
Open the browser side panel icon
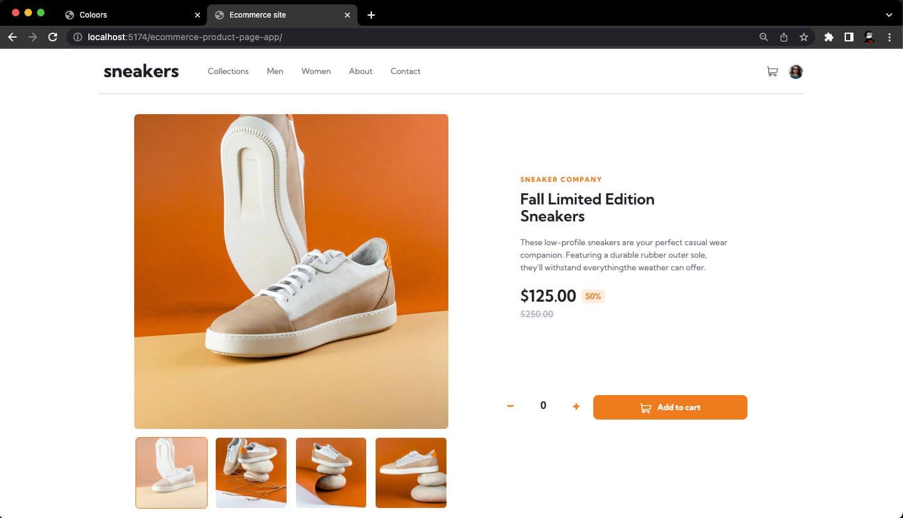pyautogui.click(x=849, y=37)
